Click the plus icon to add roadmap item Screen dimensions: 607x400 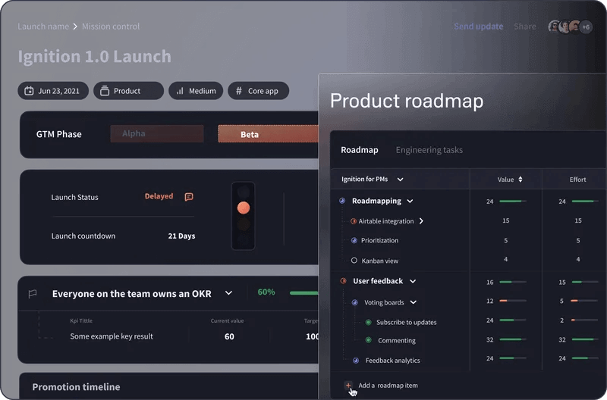[348, 386]
